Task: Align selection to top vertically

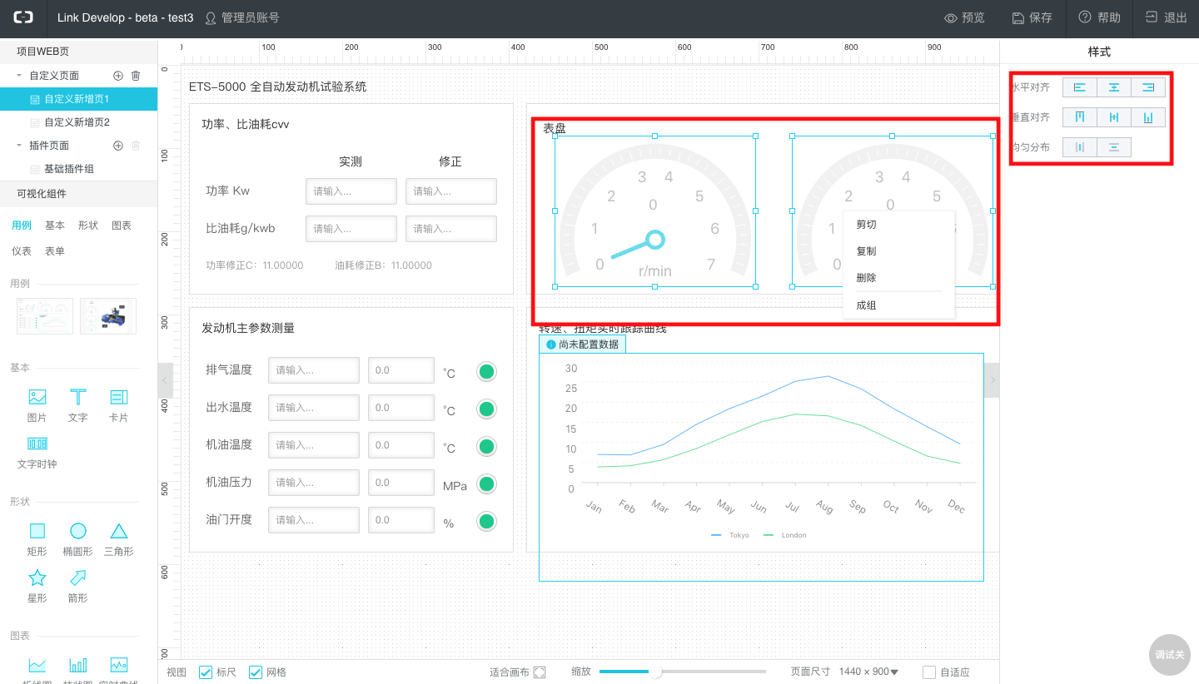Action: click(1080, 117)
